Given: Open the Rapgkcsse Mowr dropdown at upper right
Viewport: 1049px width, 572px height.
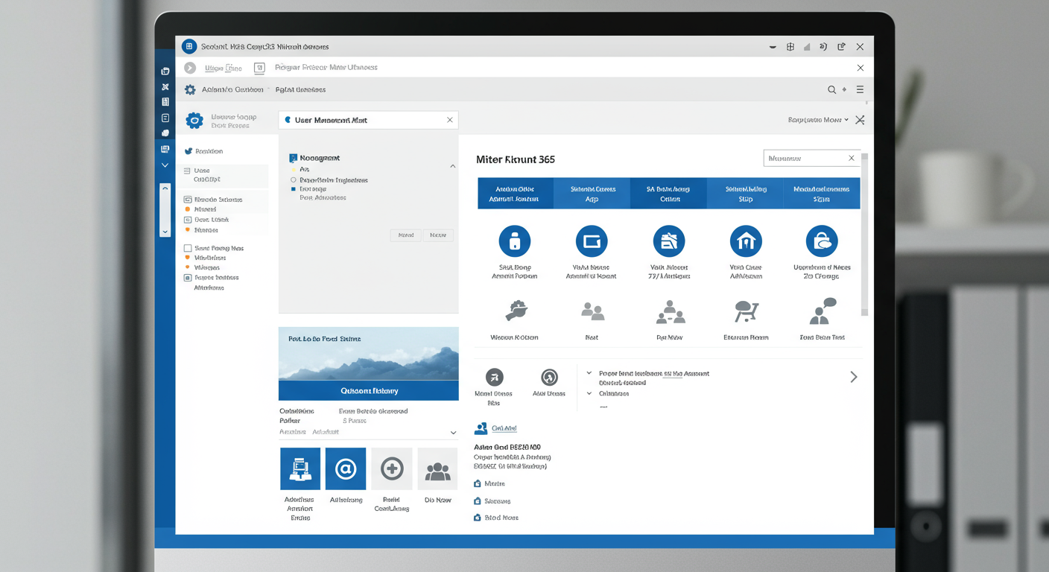Looking at the screenshot, I should (x=818, y=120).
